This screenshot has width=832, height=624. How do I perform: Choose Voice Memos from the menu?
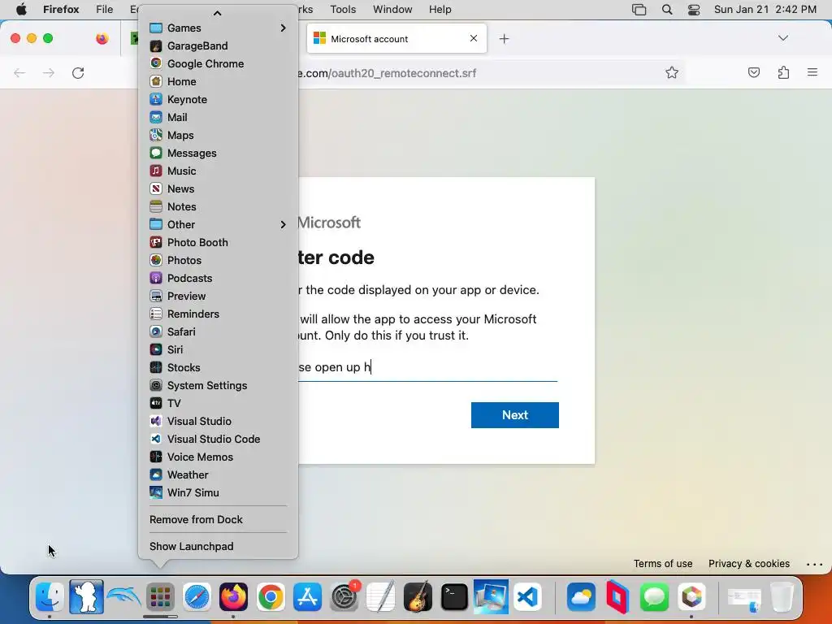click(x=218, y=457)
